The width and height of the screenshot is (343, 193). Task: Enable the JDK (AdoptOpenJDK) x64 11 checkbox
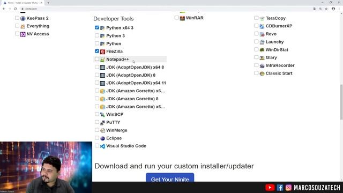(97, 83)
